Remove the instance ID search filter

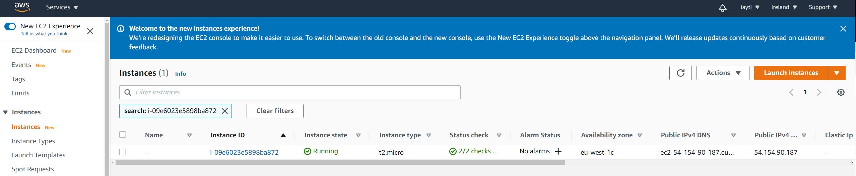pyautogui.click(x=225, y=111)
